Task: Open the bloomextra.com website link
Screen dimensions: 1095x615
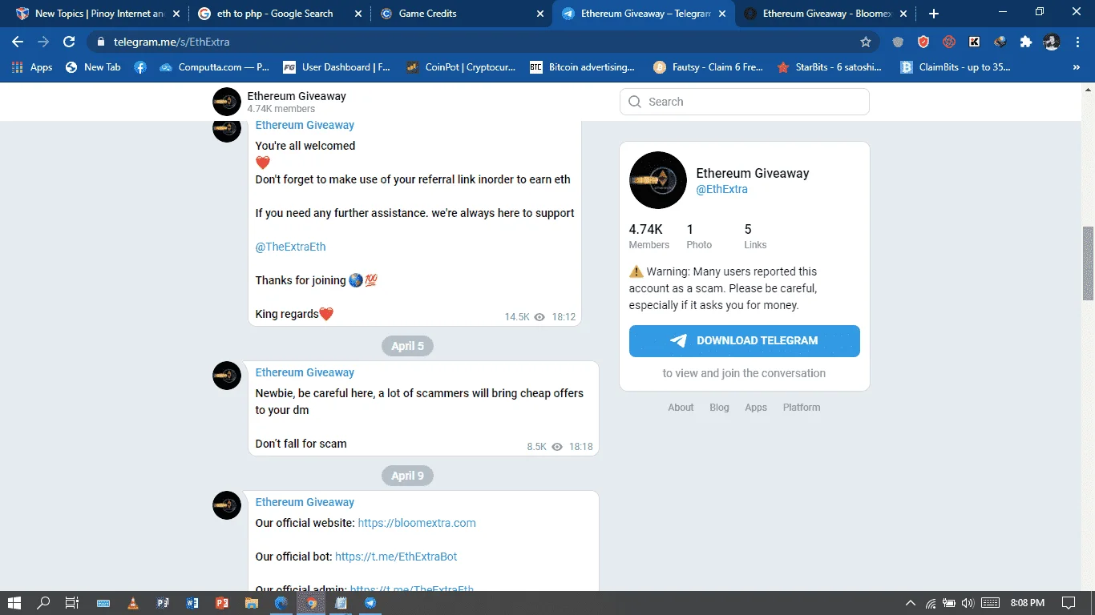Action: (417, 523)
